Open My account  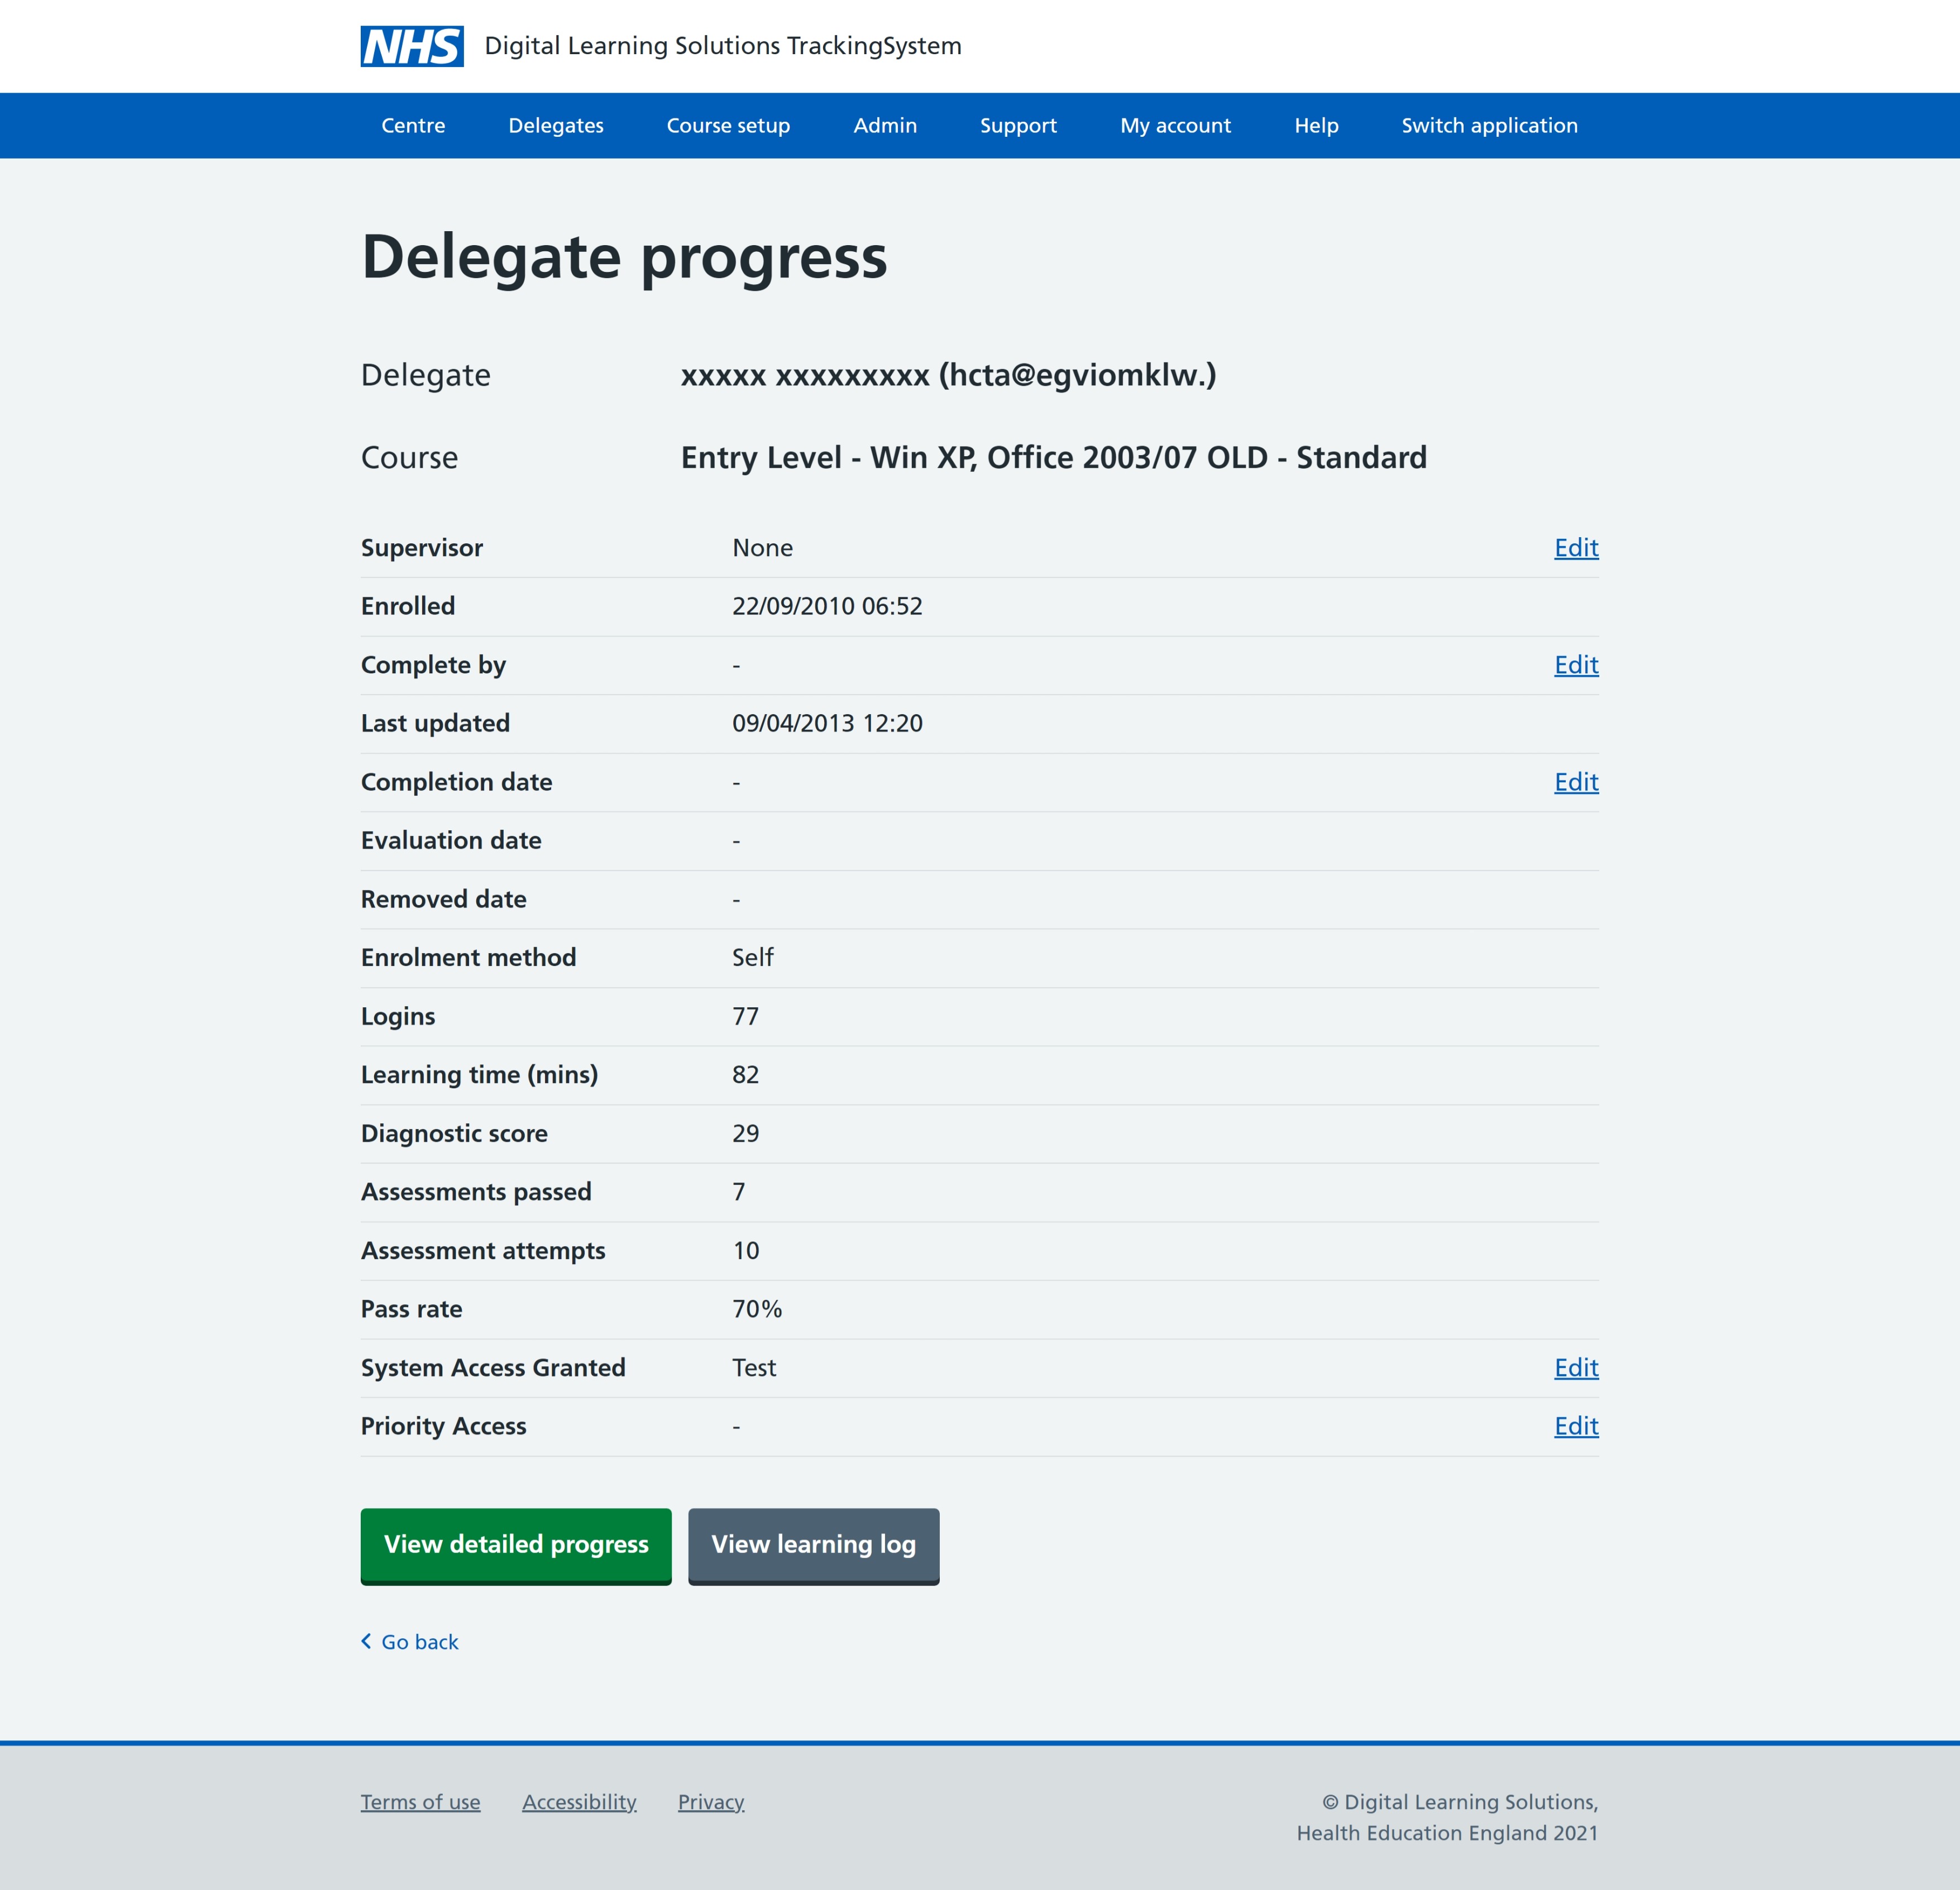pos(1175,125)
